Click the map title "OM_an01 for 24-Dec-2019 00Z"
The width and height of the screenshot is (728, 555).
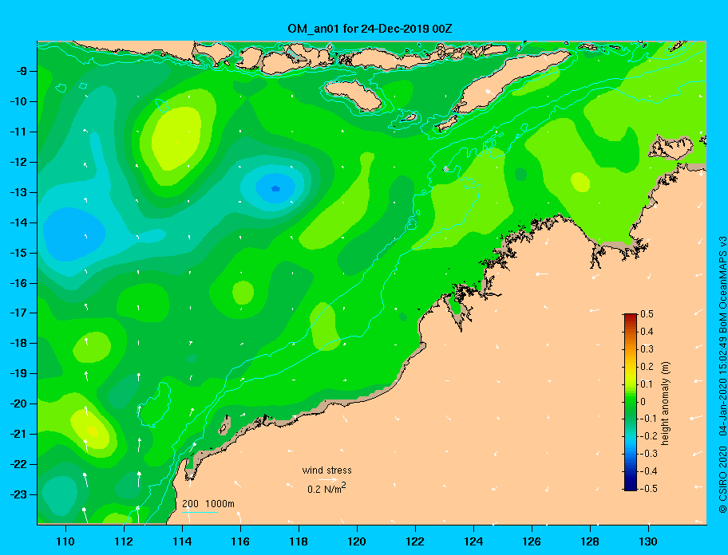[370, 29]
